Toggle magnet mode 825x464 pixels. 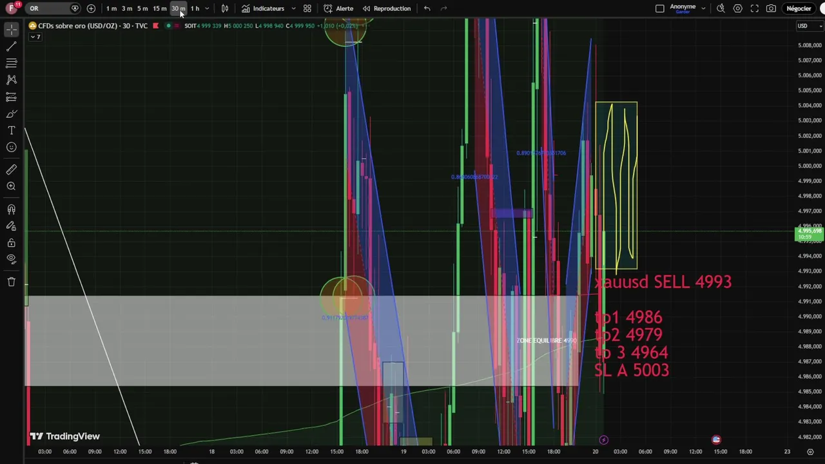pos(12,209)
